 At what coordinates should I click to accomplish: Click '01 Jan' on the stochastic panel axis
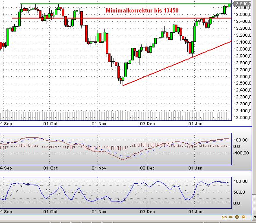coord(196,212)
